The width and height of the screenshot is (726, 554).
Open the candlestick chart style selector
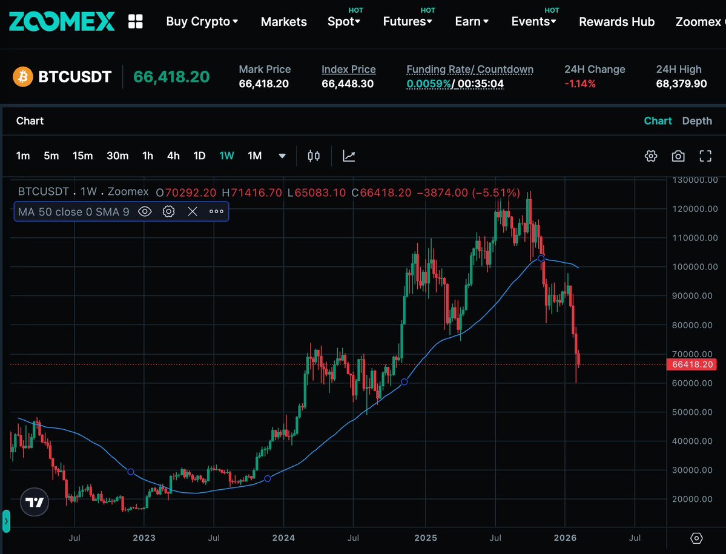314,156
